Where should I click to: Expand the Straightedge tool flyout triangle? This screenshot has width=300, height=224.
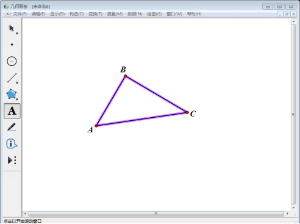click(17, 83)
